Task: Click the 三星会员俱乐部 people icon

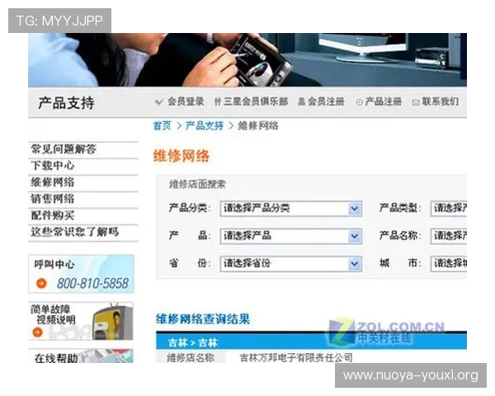Action: coord(218,101)
